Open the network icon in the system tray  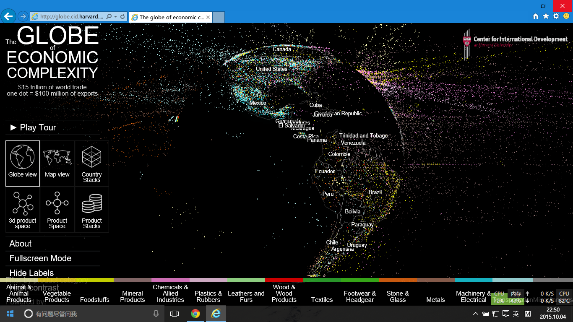(x=496, y=314)
